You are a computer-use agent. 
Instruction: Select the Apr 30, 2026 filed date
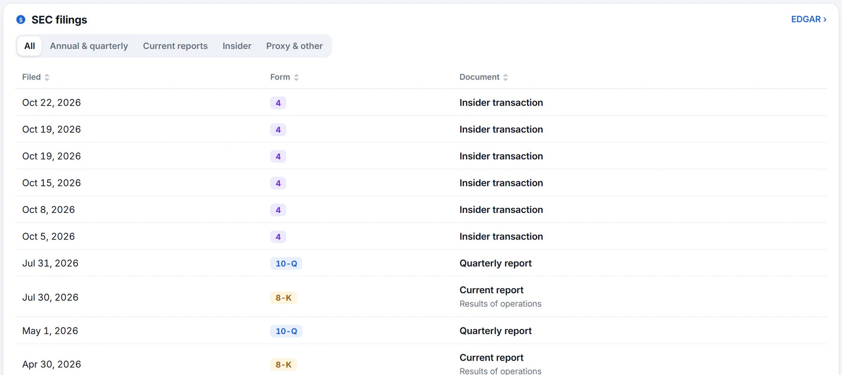[x=51, y=364]
